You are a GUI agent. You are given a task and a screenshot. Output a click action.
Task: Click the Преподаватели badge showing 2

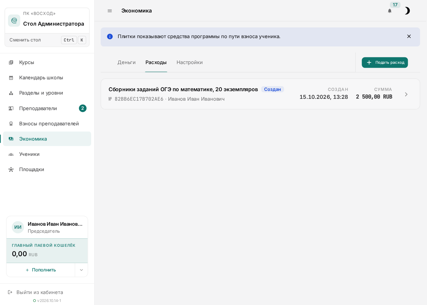(x=83, y=108)
